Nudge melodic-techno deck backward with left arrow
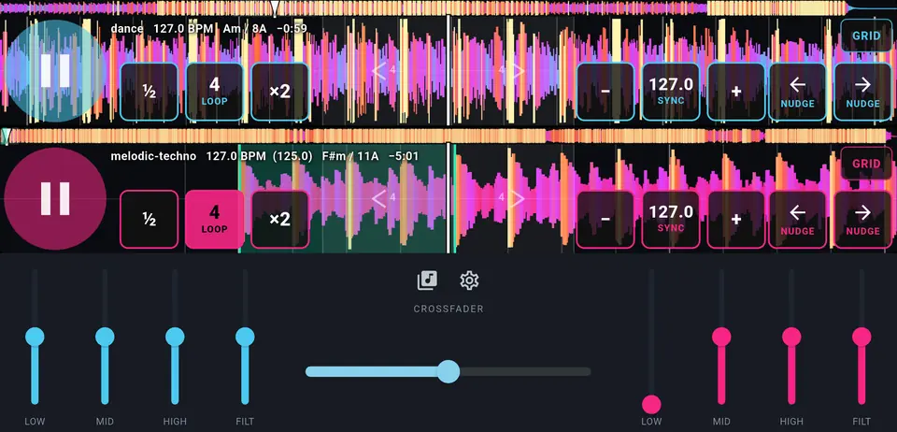Image resolution: width=897 pixels, height=432 pixels. pyautogui.click(x=797, y=219)
